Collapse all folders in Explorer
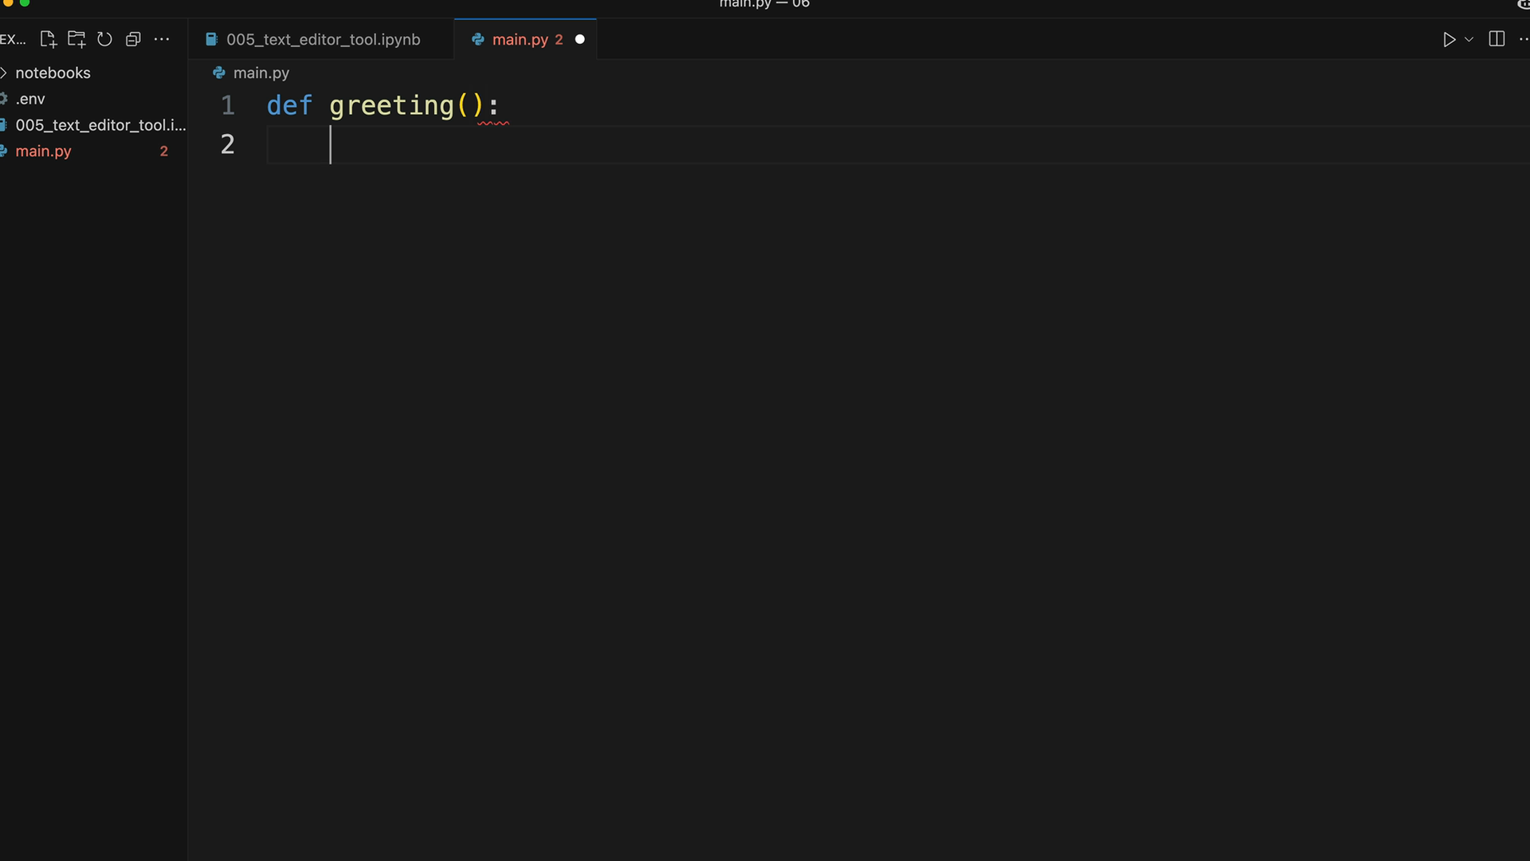Screen dimensions: 1530x861 click(x=133, y=39)
